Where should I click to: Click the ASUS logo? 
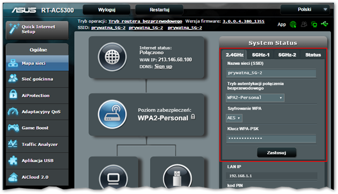pyautogui.click(x=24, y=10)
